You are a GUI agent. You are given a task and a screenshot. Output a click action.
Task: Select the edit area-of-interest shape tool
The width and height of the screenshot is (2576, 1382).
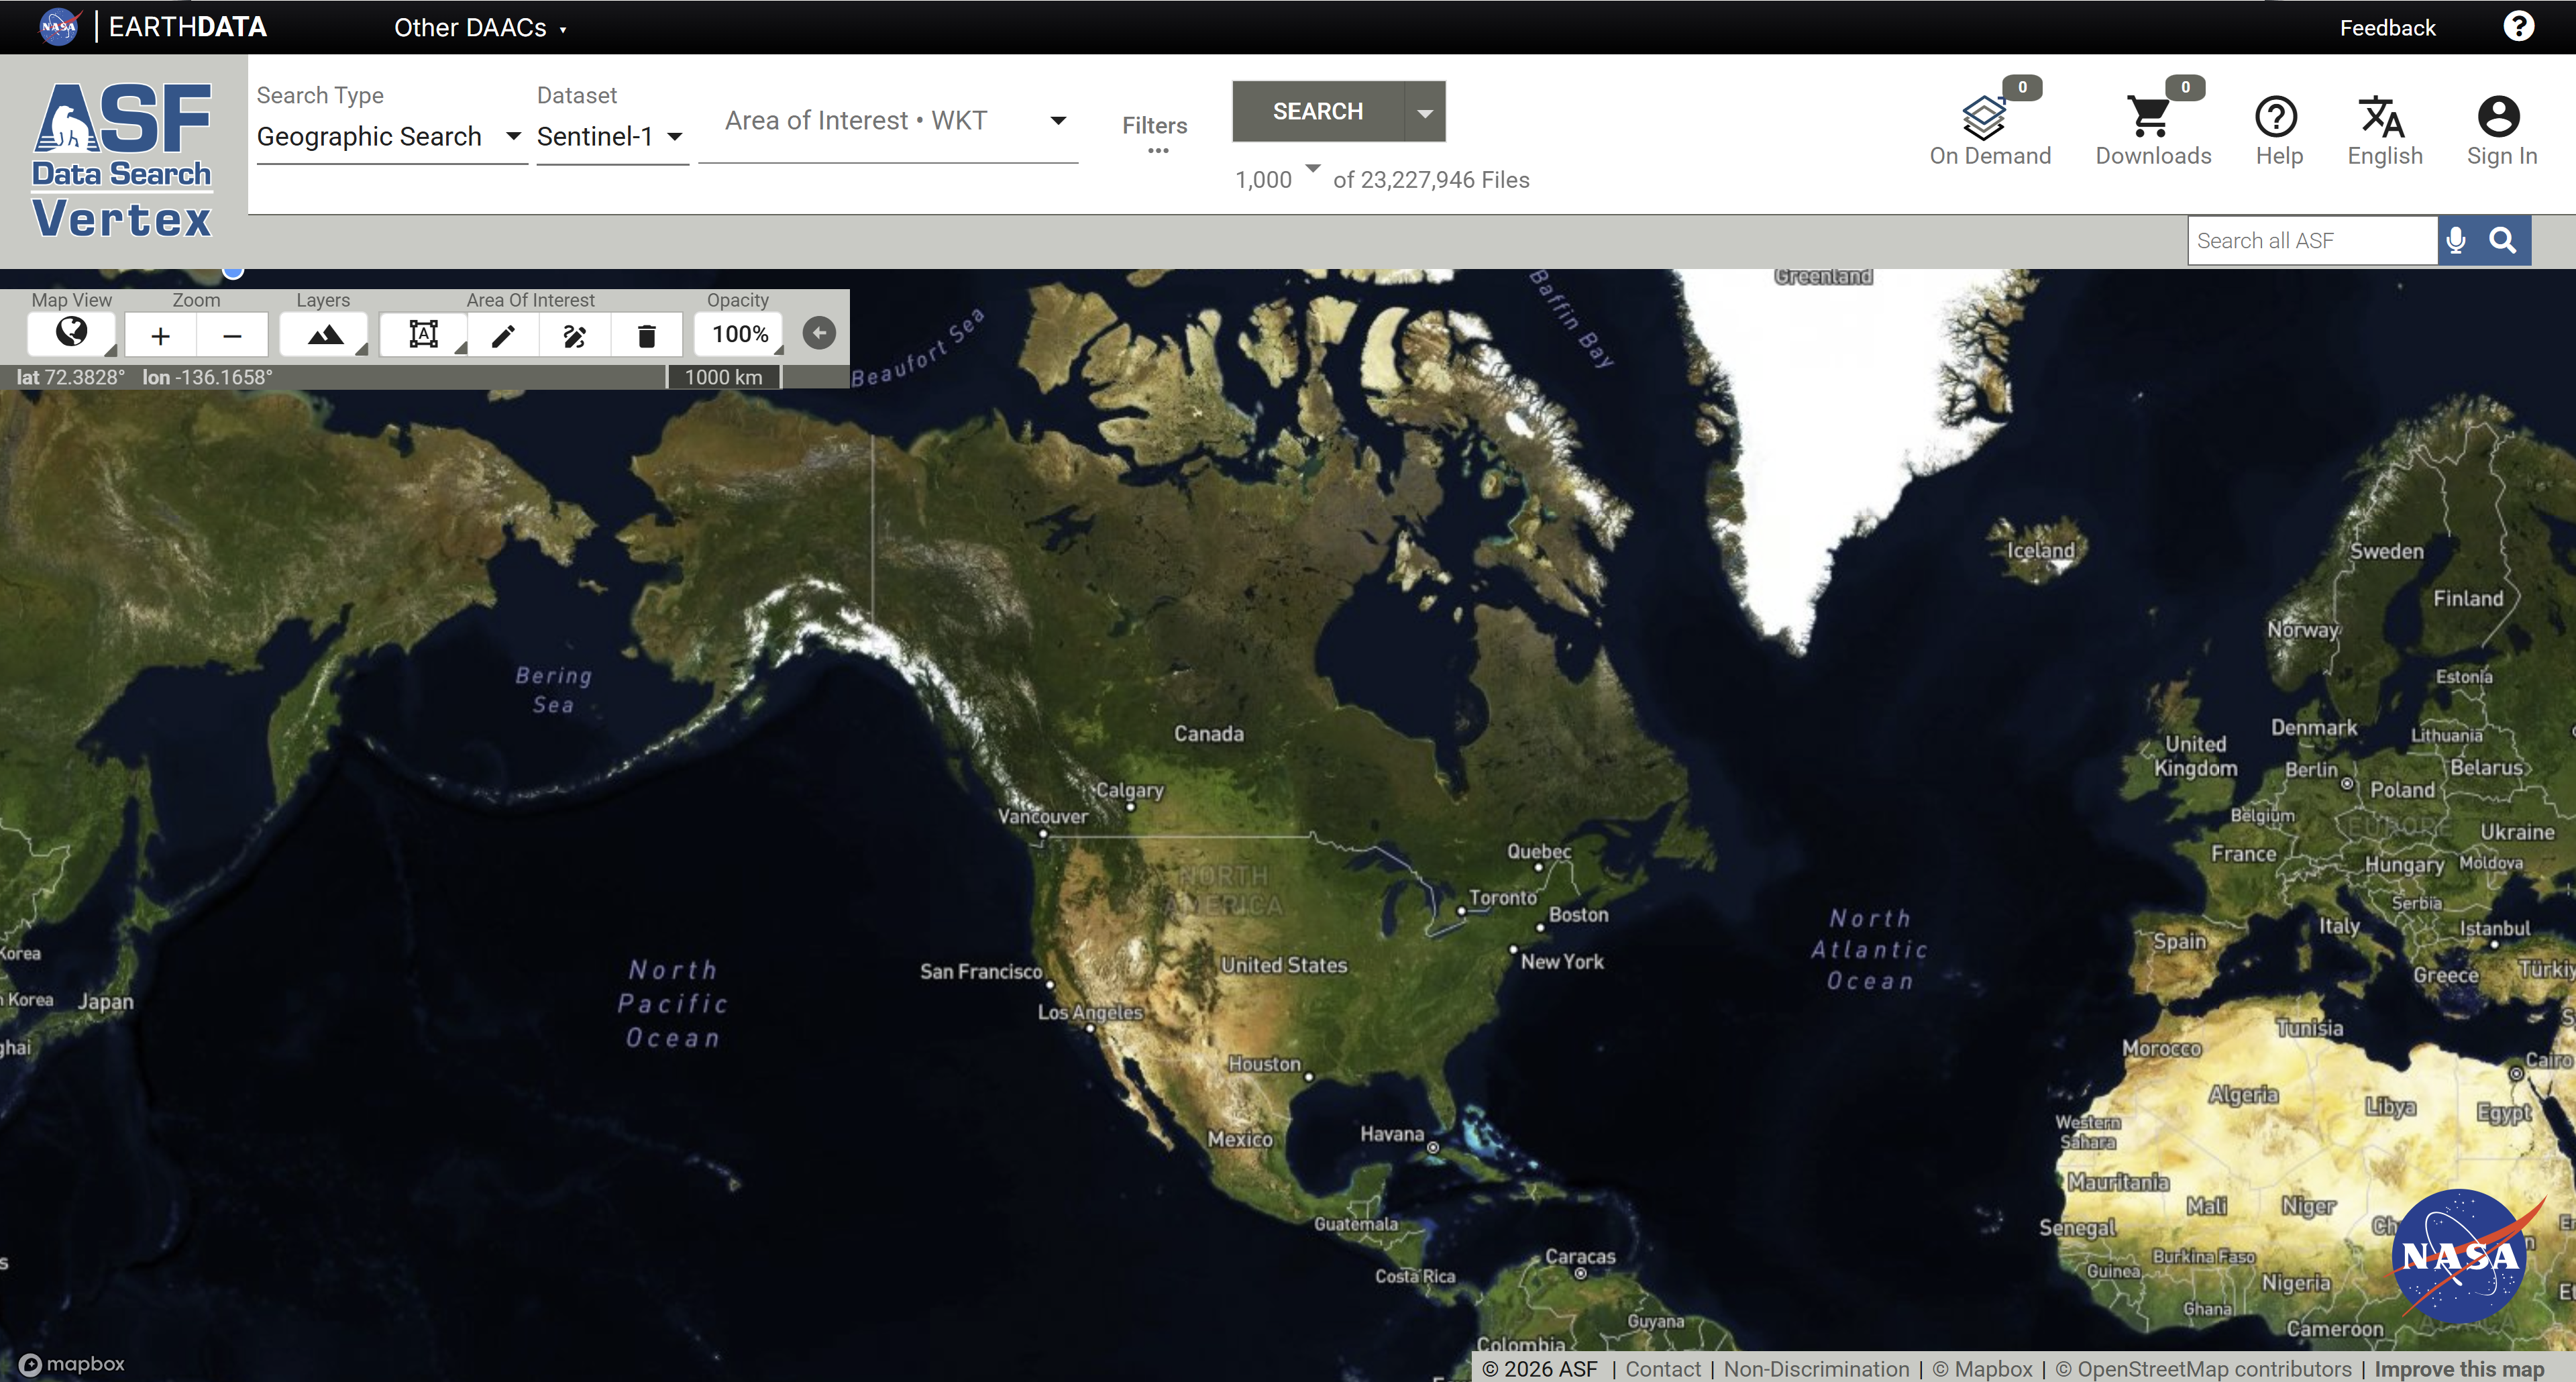[x=575, y=336]
